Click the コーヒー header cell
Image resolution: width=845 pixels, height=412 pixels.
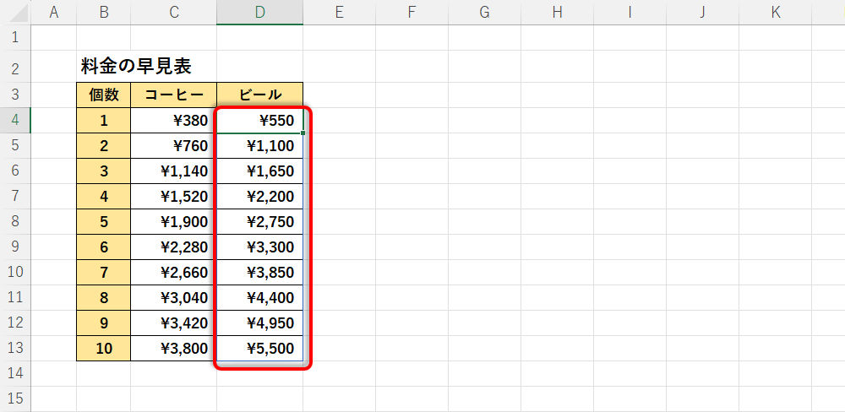coord(173,95)
